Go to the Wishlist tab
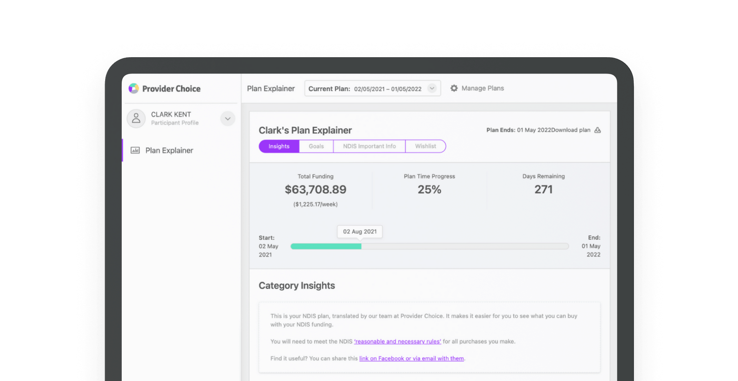This screenshot has height=381, width=738. [425, 146]
